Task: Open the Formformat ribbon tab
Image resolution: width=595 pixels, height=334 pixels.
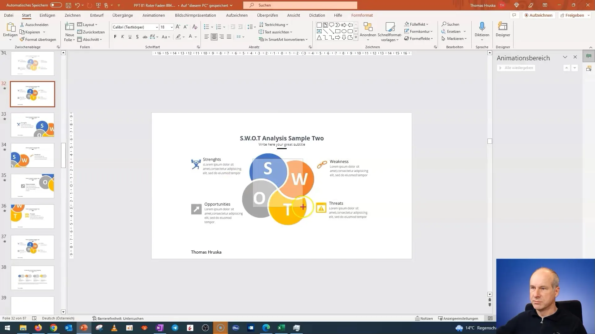Action: [x=363, y=15]
